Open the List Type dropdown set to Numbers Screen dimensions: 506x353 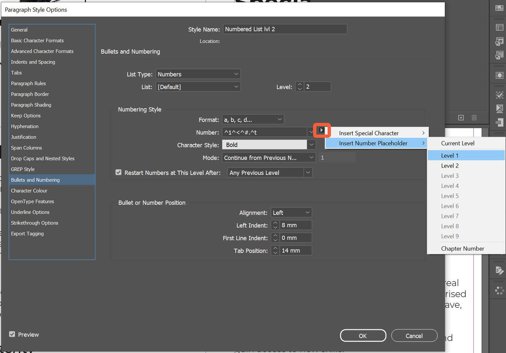(198, 74)
